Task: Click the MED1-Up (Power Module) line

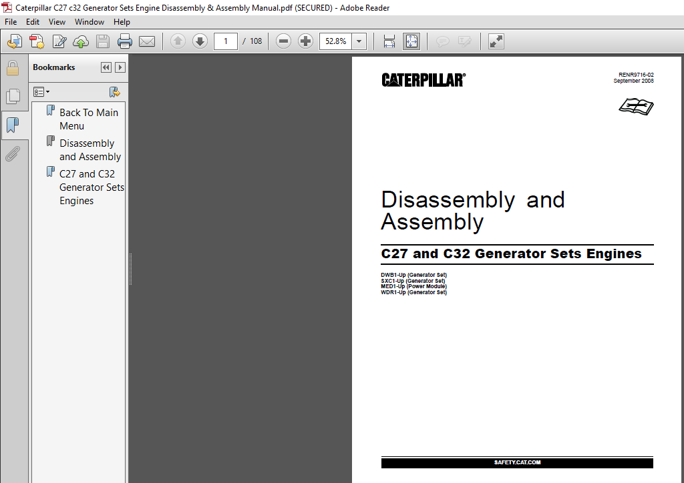Action: pos(413,287)
